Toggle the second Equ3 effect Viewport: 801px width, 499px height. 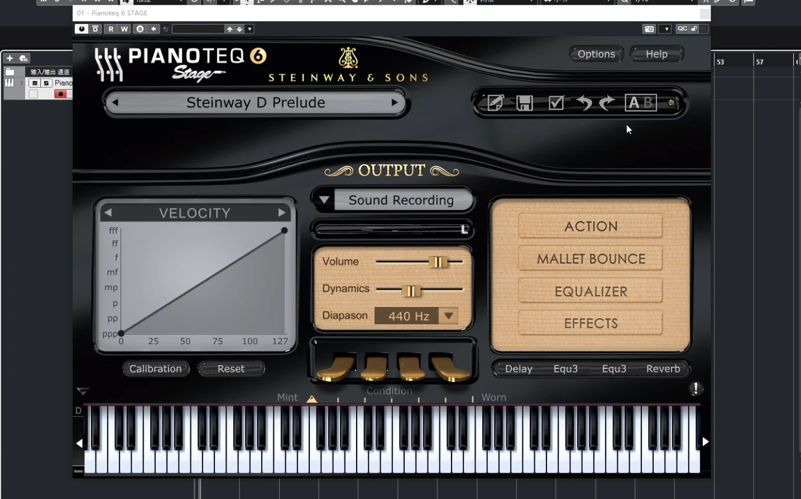(x=614, y=368)
